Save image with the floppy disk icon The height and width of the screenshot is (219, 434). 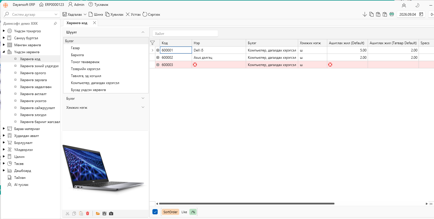(x=104, y=213)
